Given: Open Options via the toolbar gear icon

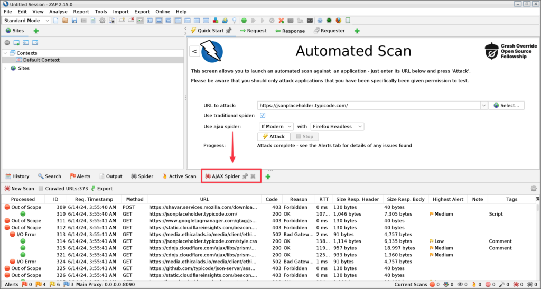Looking at the screenshot, I should click(102, 21).
